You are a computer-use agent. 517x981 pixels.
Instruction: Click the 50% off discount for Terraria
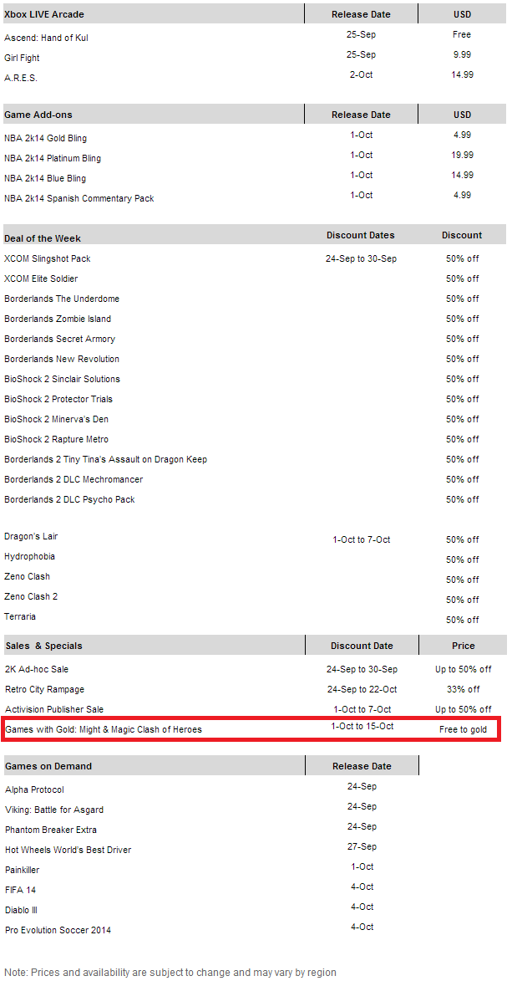point(463,620)
